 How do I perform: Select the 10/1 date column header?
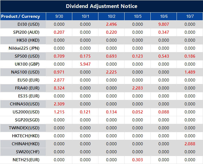click(85, 16)
